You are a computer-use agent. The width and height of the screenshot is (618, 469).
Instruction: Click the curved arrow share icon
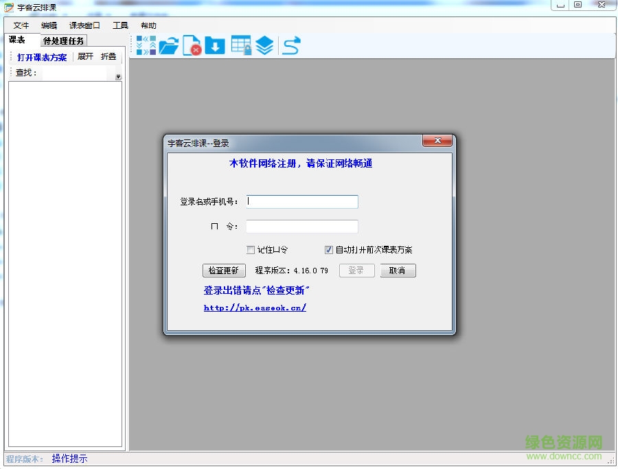pyautogui.click(x=291, y=46)
